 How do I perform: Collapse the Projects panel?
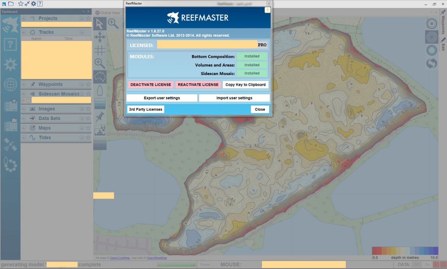coord(24,18)
